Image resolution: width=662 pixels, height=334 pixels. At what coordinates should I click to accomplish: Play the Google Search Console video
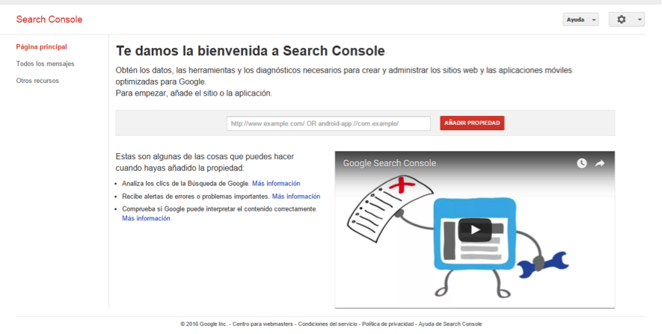coord(475,230)
